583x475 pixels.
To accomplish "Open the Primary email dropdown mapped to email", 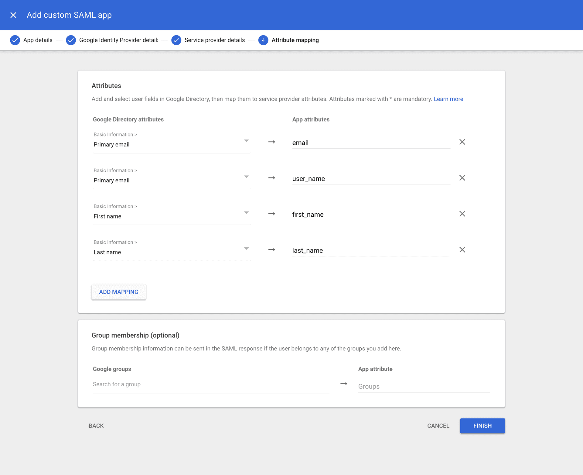I will [247, 141].
